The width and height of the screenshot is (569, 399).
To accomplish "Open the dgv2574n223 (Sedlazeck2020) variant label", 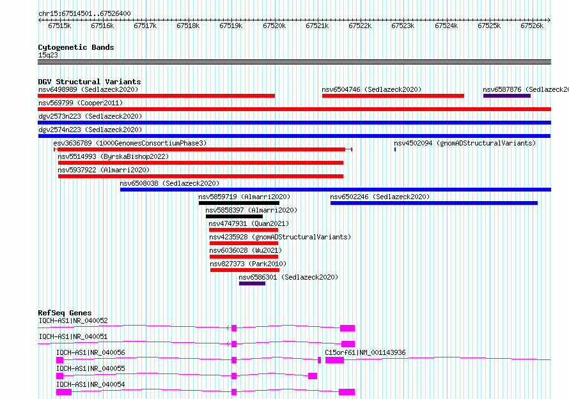I will [x=90, y=130].
